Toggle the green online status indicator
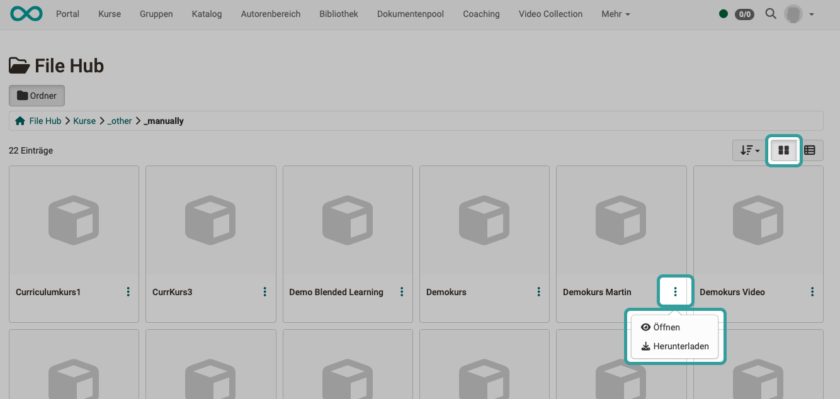This screenshot has width=840, height=399. click(723, 13)
